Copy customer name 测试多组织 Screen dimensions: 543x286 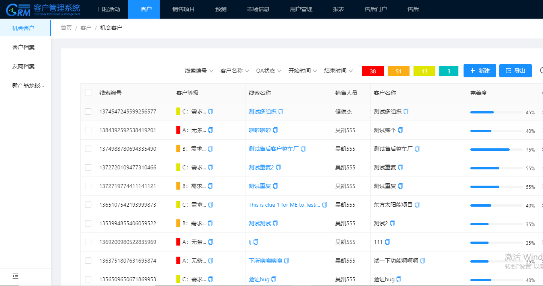[406, 112]
